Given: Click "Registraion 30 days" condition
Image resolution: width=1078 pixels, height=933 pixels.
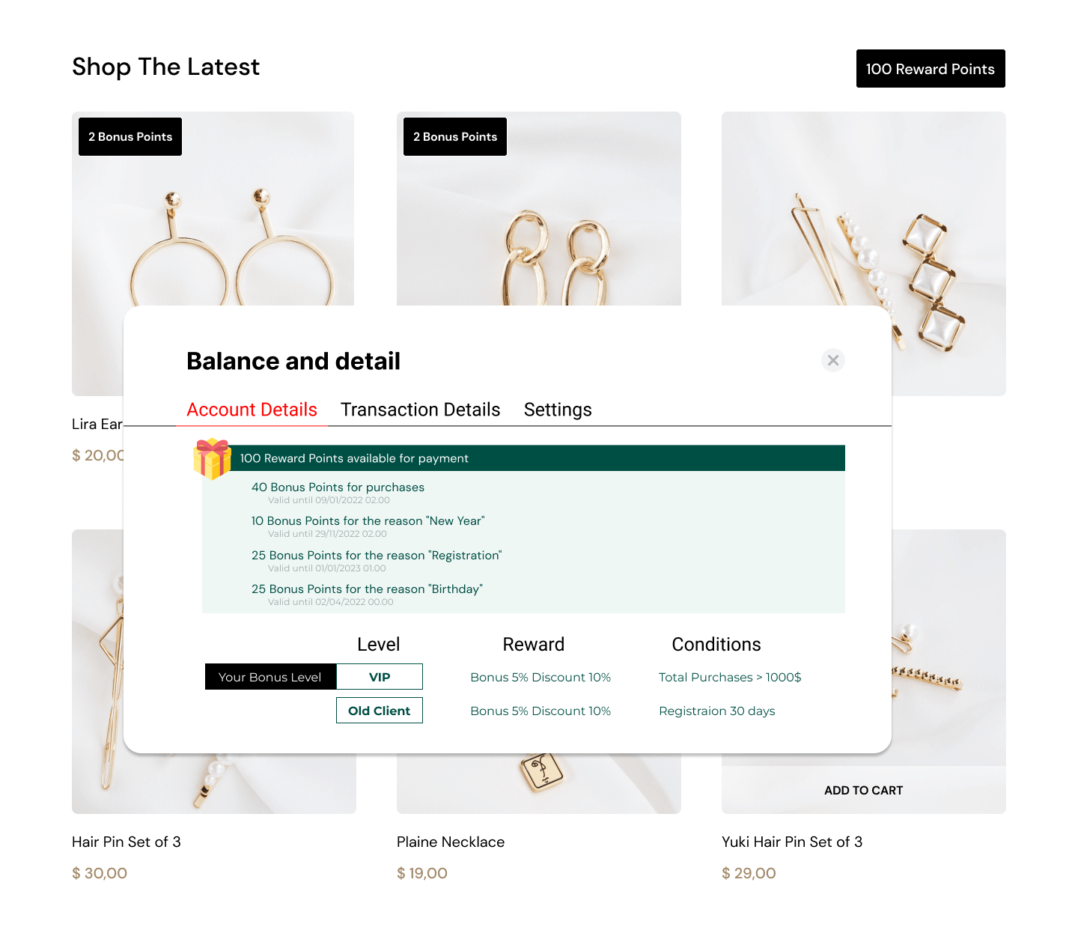Looking at the screenshot, I should click(717, 711).
